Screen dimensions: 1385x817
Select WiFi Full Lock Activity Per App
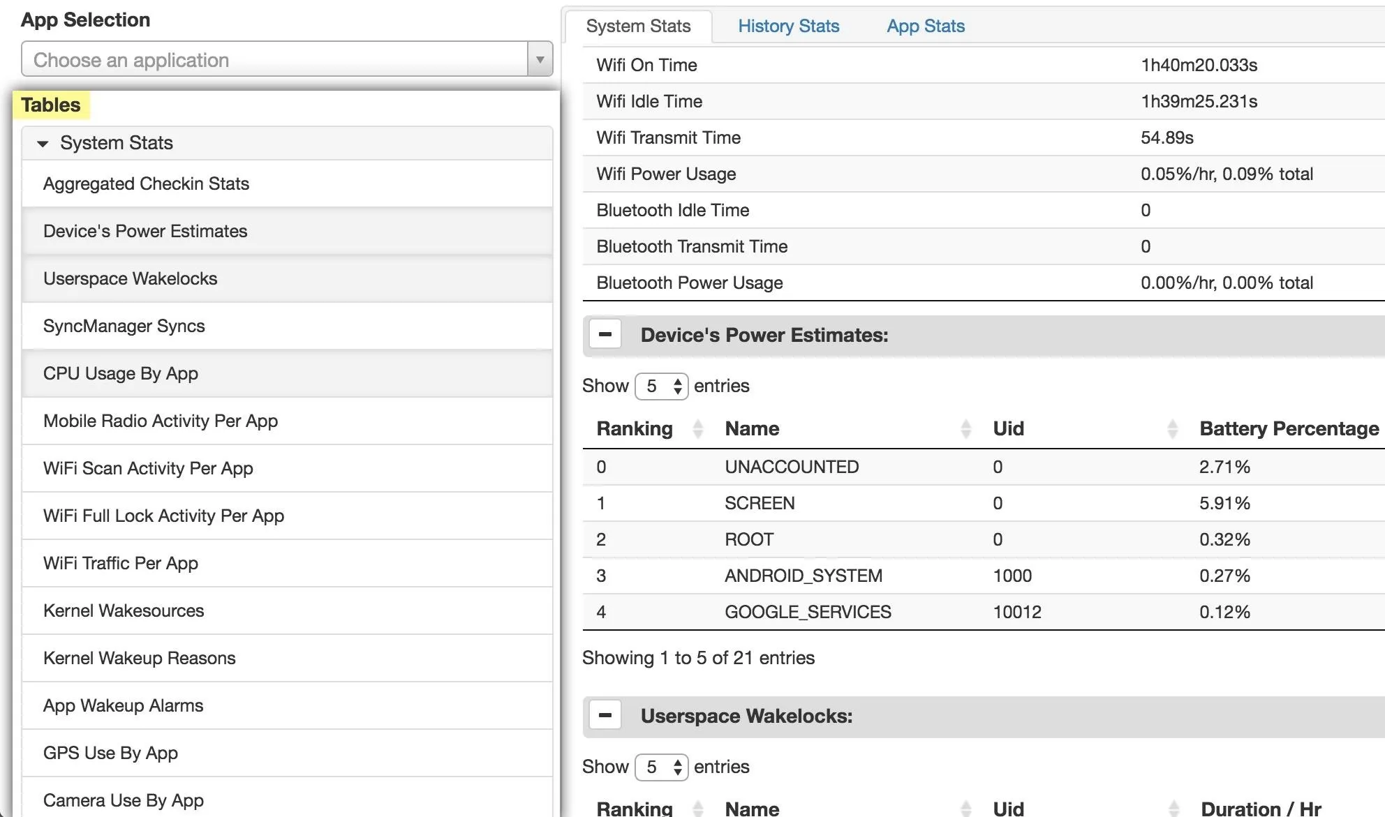click(x=287, y=516)
